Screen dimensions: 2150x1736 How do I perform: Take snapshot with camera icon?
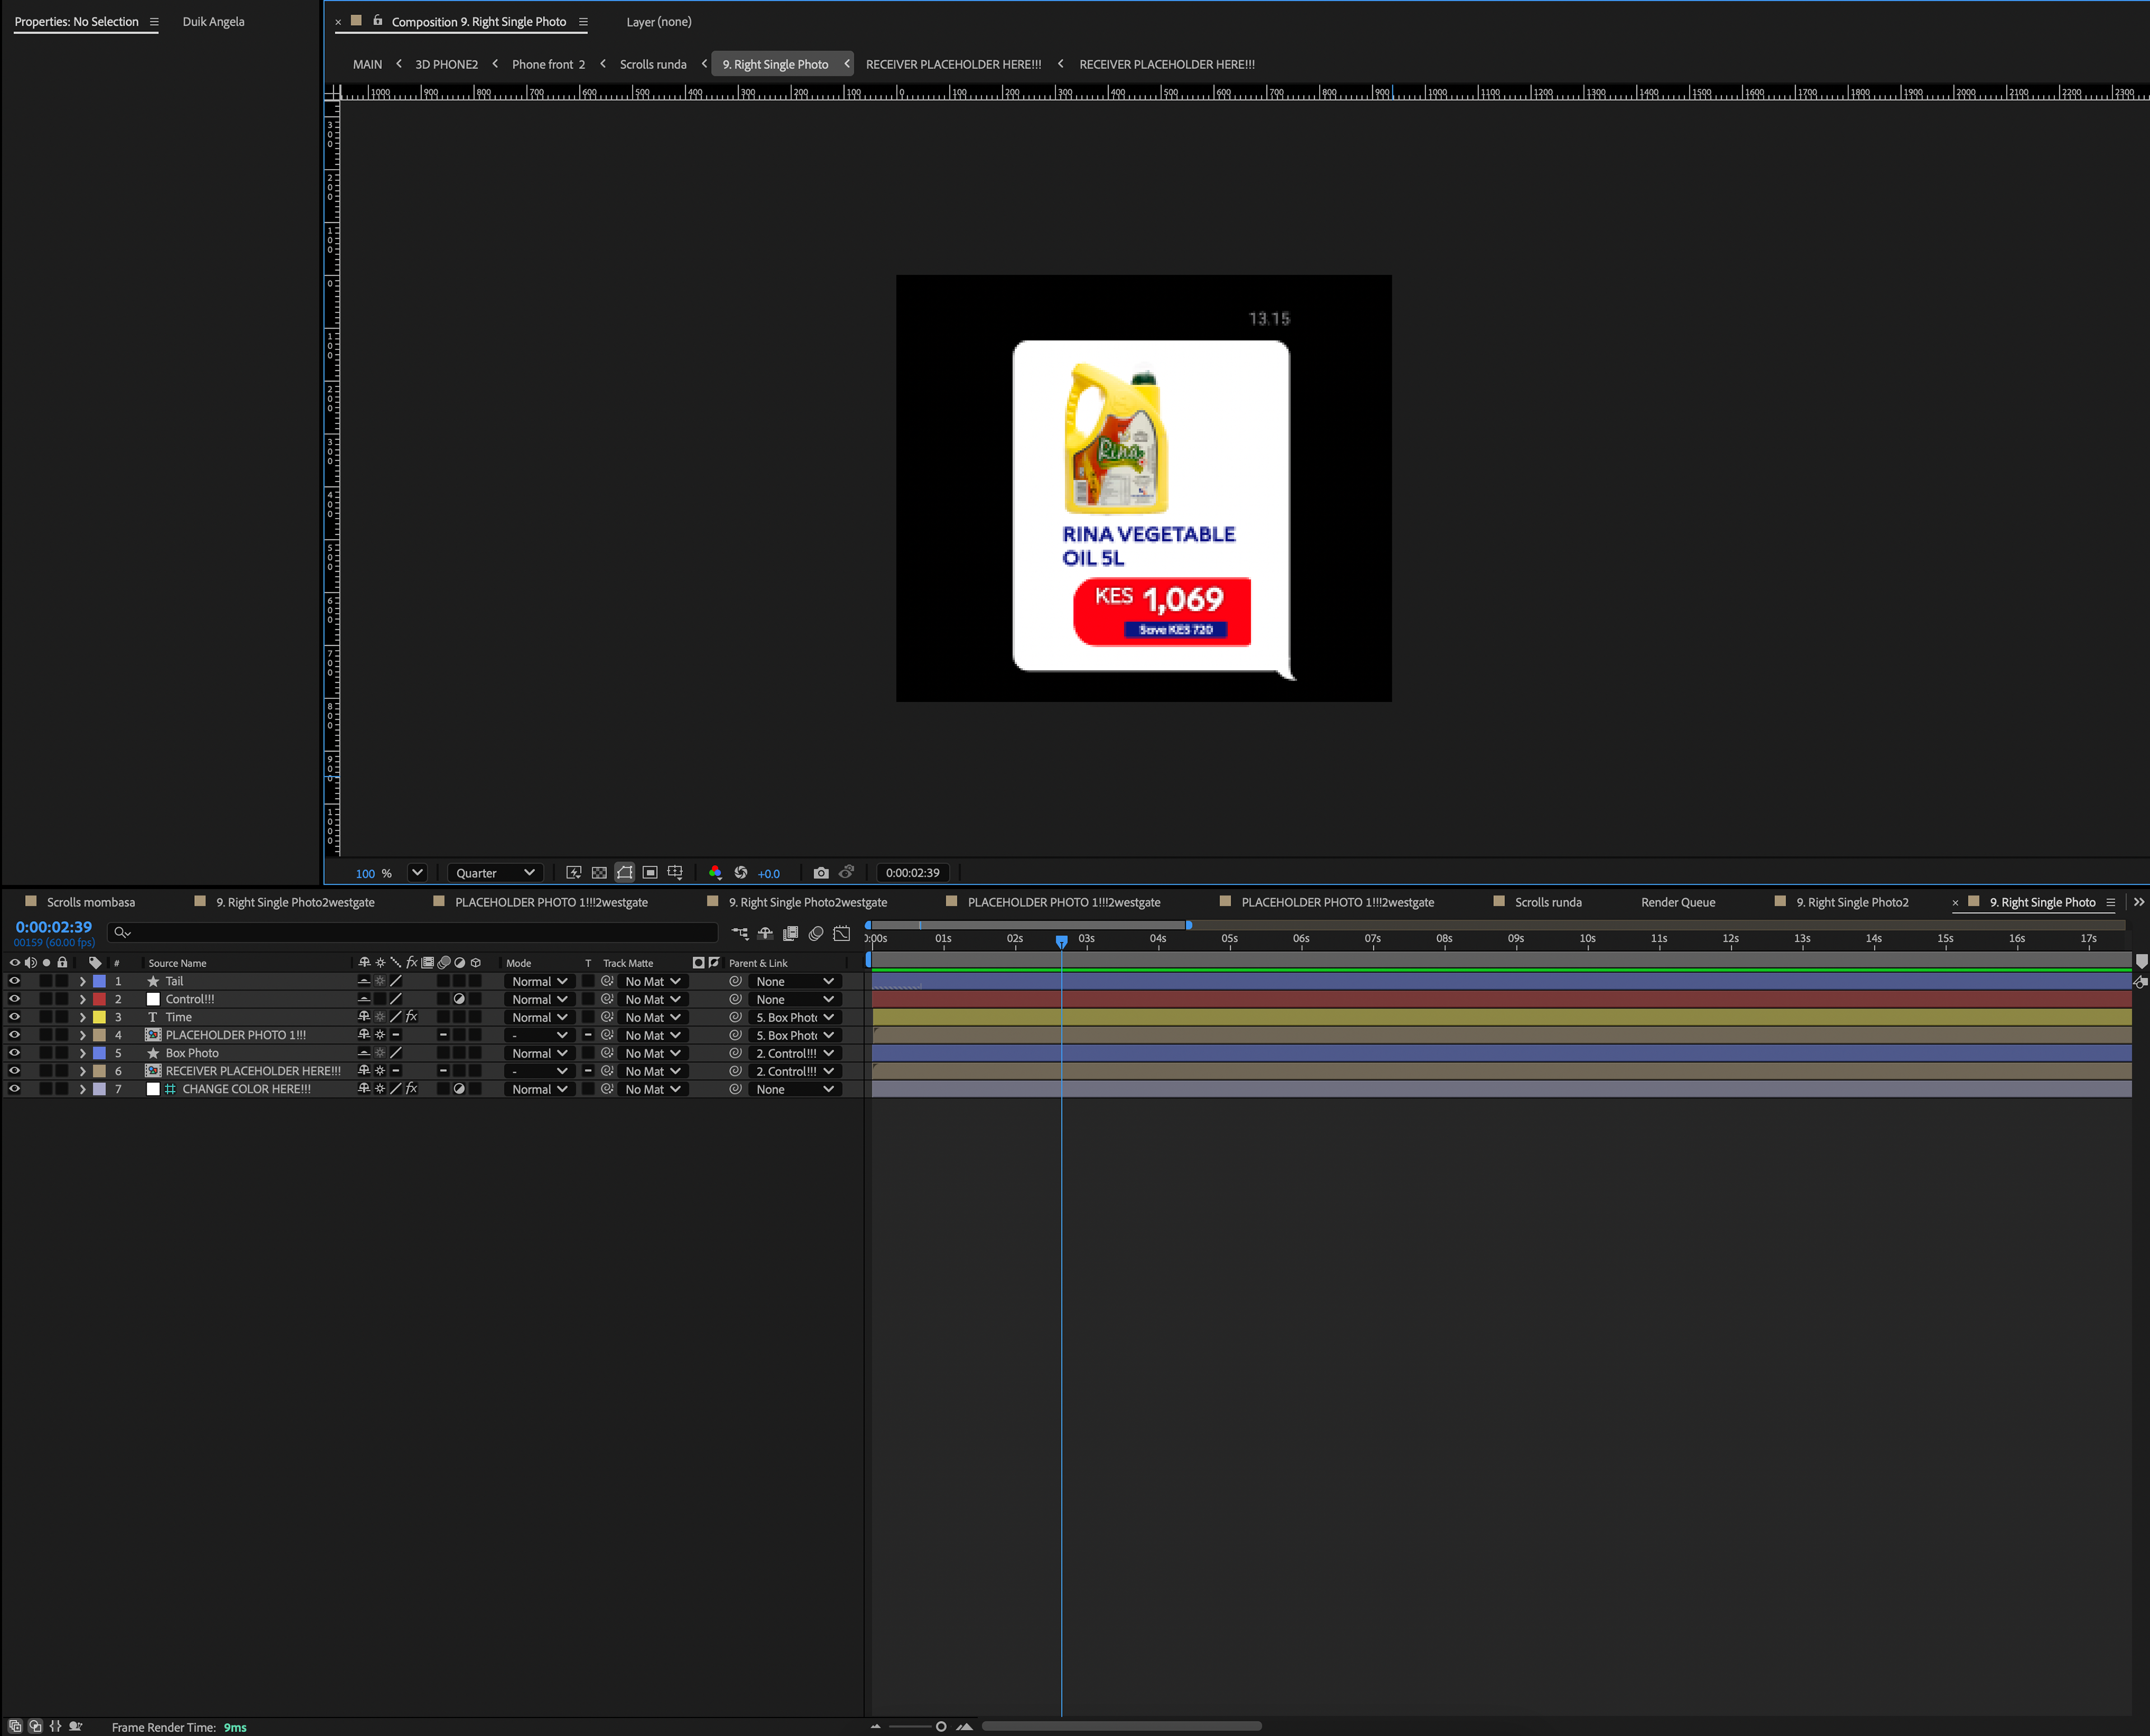tap(821, 872)
